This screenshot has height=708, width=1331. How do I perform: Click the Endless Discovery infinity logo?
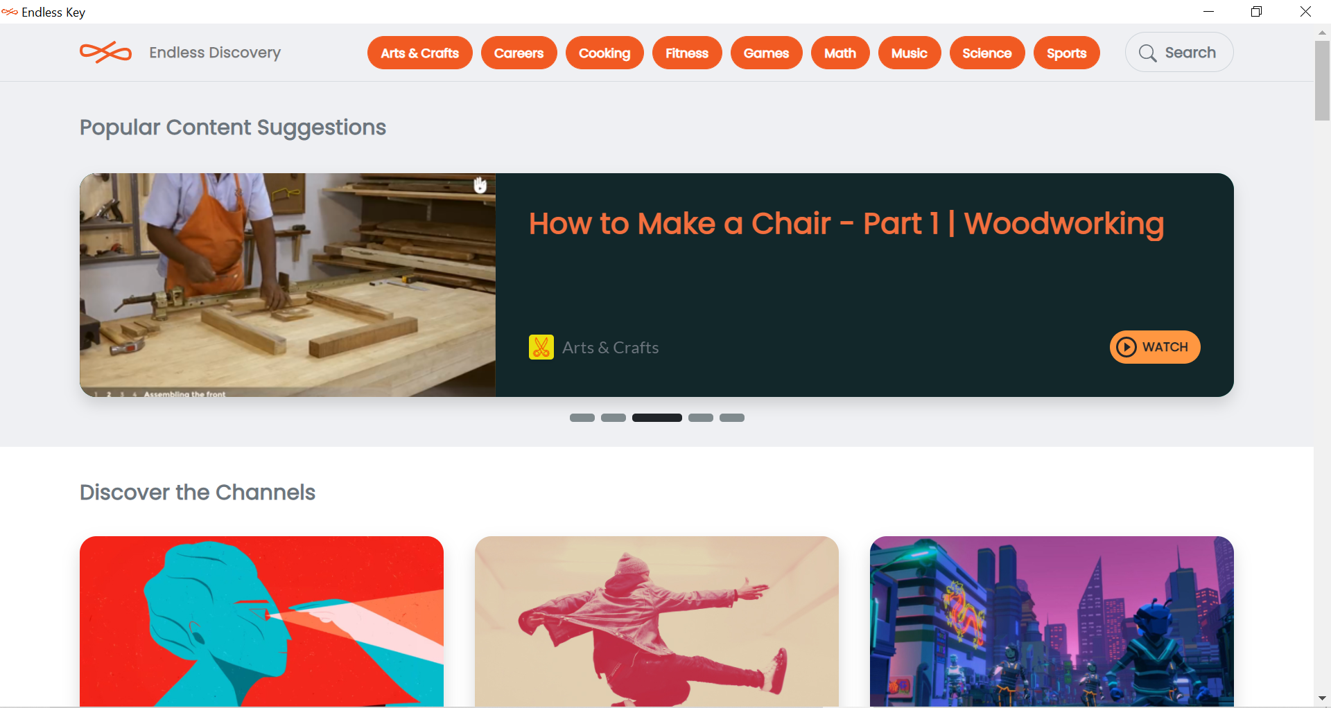pos(105,53)
